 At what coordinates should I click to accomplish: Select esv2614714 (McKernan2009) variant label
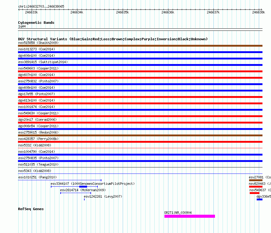coord(83,190)
